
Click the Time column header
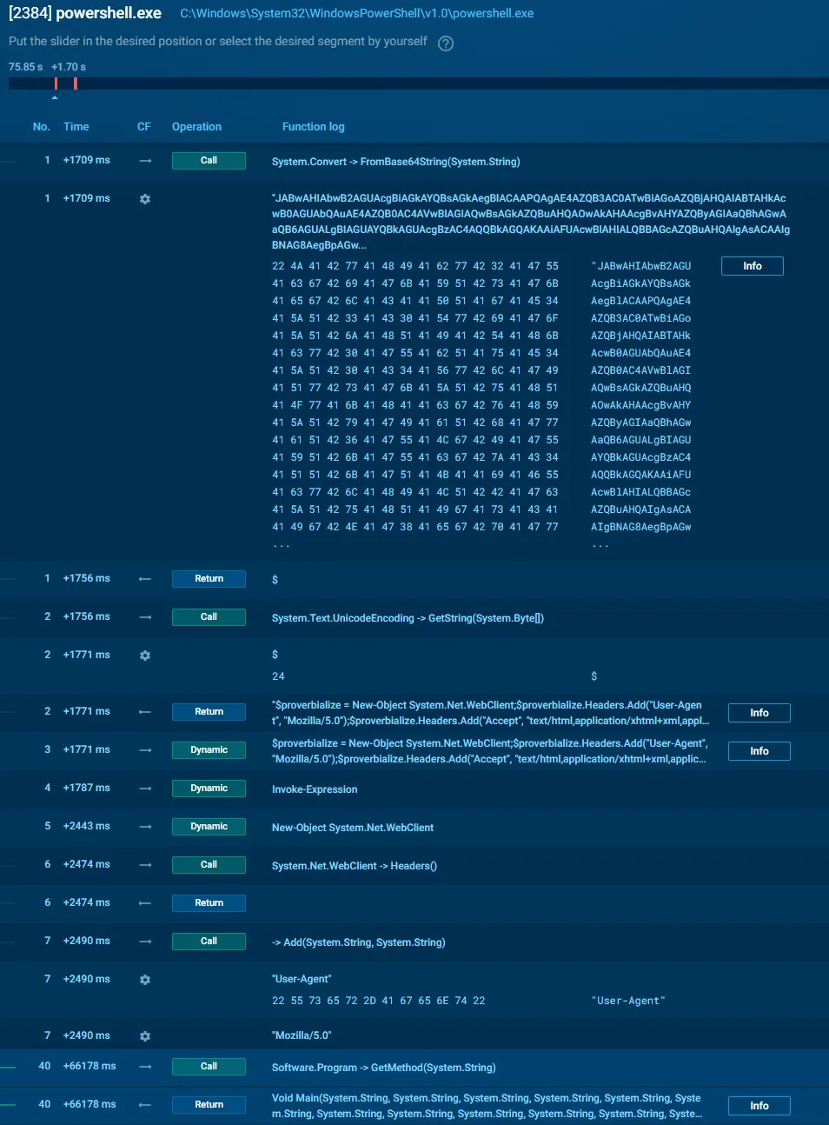pos(76,127)
